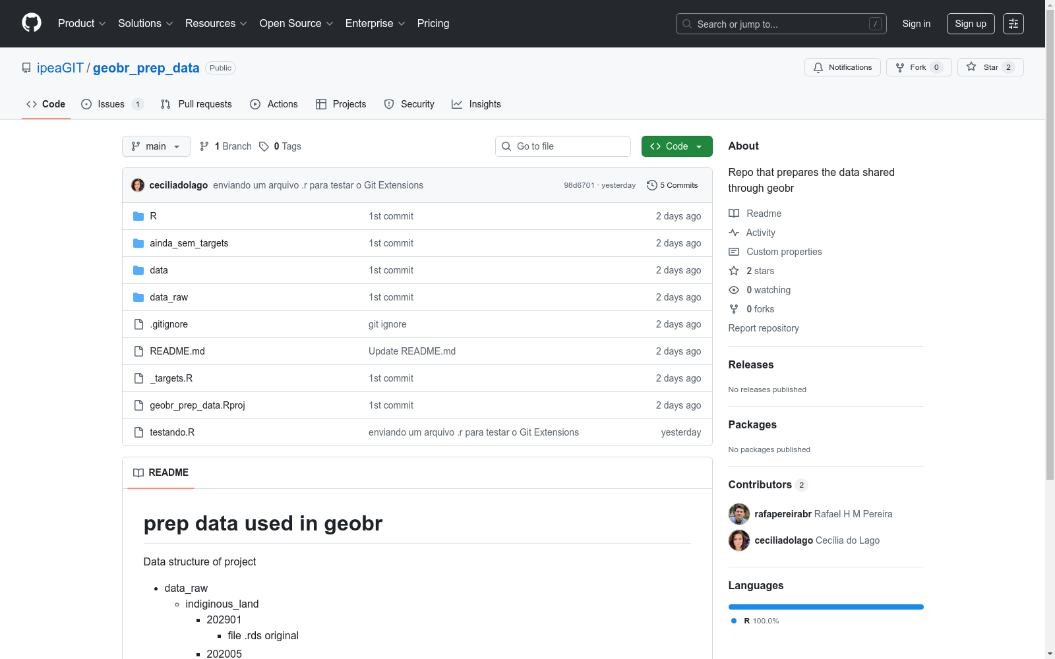Expand the Enterprise menu
The height and width of the screenshot is (659, 1055).
point(375,24)
